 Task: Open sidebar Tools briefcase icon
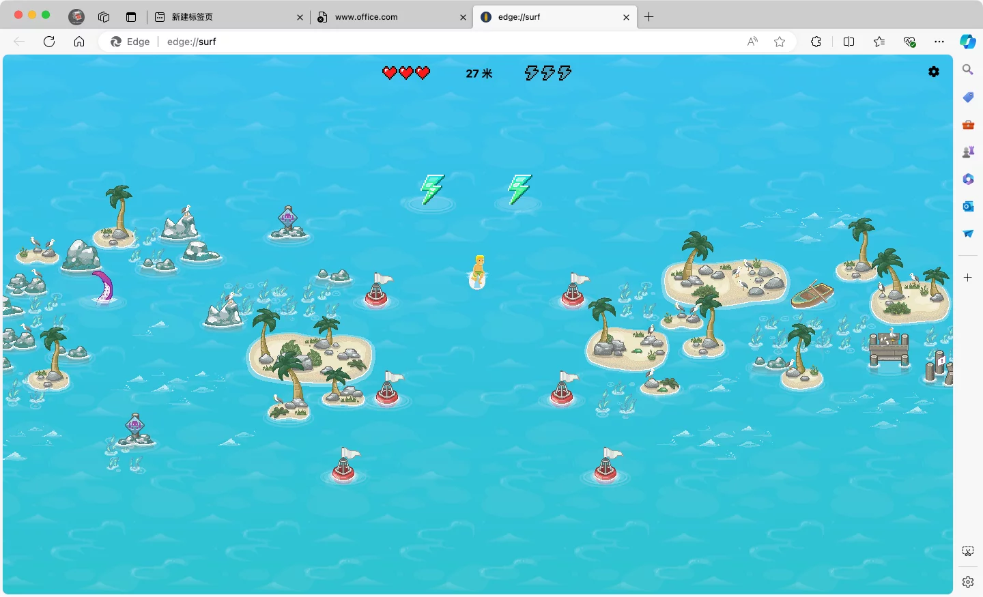(968, 125)
